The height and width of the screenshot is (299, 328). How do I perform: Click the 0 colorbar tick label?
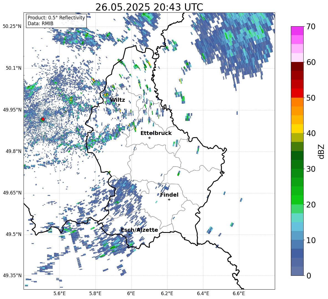coord(309,275)
